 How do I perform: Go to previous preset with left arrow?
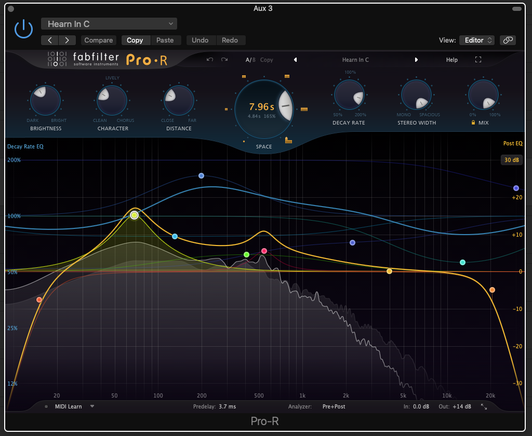coord(295,60)
